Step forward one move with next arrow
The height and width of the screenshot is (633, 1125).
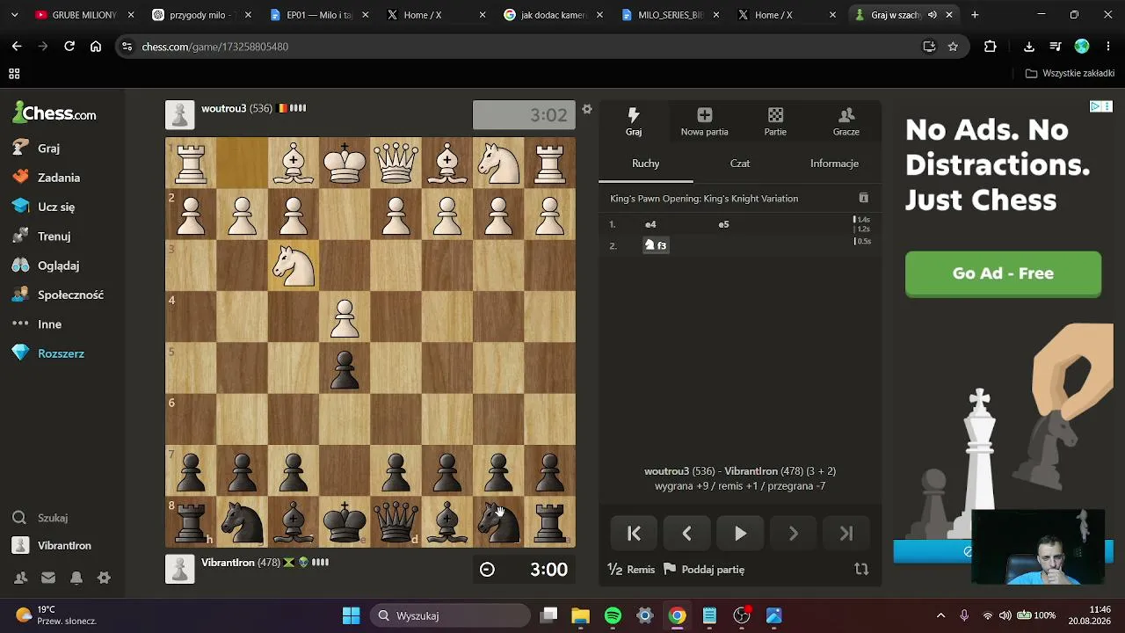pos(794,534)
